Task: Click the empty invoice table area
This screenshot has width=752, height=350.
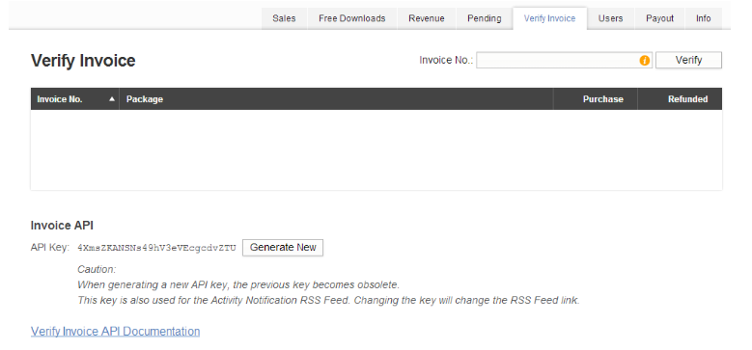Action: [x=376, y=149]
